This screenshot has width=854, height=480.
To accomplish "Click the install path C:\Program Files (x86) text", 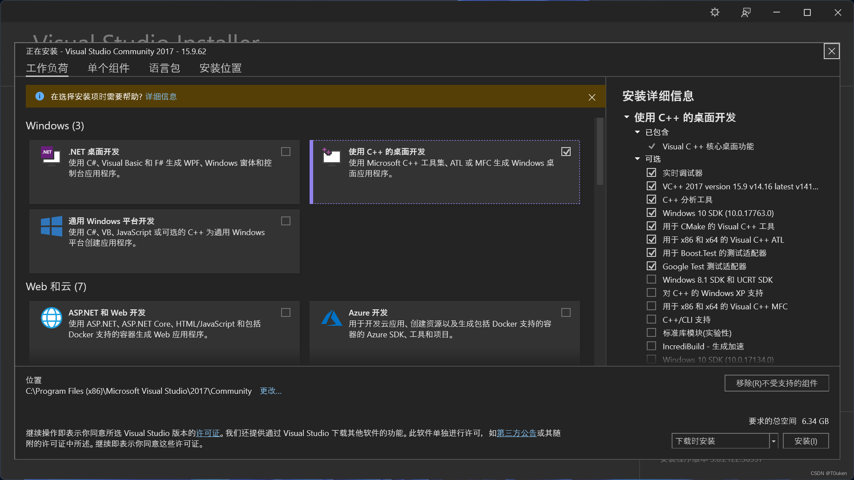I will pos(138,391).
